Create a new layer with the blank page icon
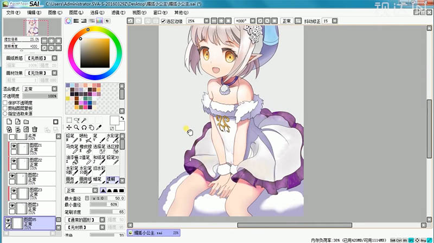Screen dimensions: 434x243 (x=9, y=122)
